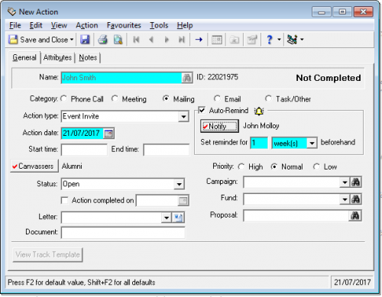This screenshot has height=297, width=382.
Task: Click the Letter document icon button
Action: coord(178,218)
